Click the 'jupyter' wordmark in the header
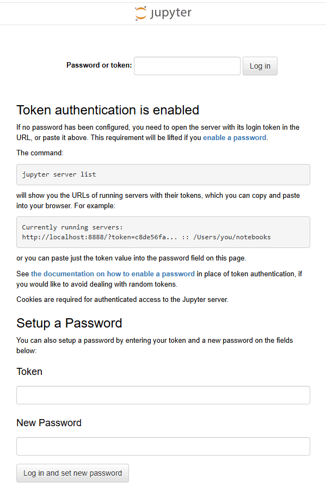 pos(171,13)
